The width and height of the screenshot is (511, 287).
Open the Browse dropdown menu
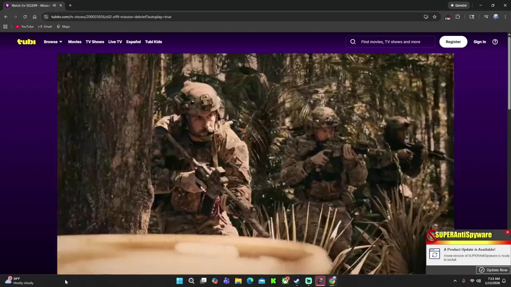point(53,41)
